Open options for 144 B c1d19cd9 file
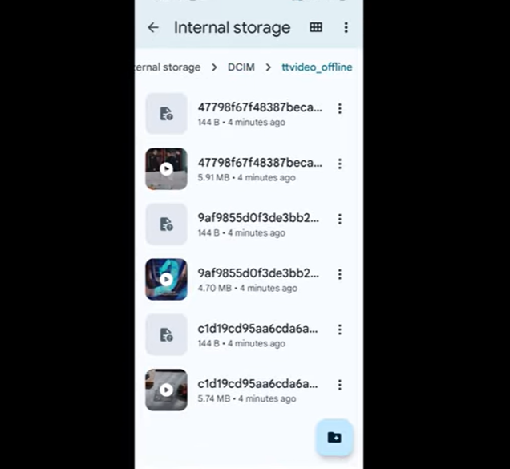 (x=339, y=330)
